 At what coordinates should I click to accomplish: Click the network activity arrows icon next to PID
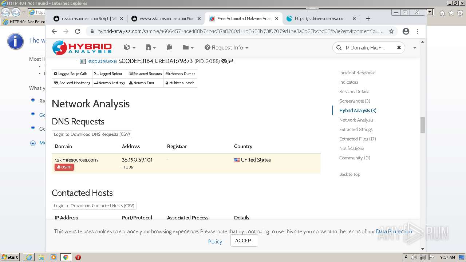coord(231,61)
